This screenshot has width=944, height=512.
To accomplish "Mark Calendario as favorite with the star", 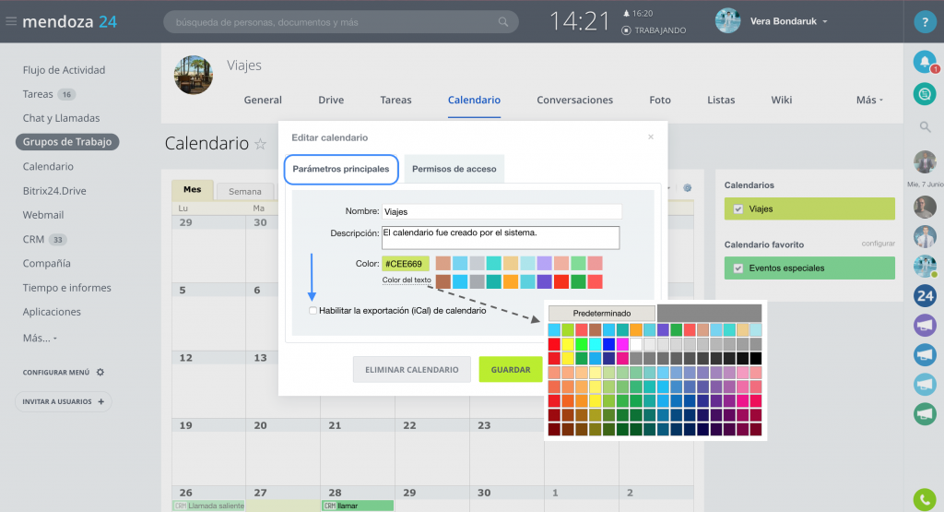I will click(x=260, y=143).
